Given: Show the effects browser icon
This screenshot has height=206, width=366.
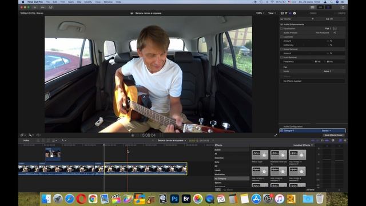Looking at the screenshot, I should (x=340, y=140).
